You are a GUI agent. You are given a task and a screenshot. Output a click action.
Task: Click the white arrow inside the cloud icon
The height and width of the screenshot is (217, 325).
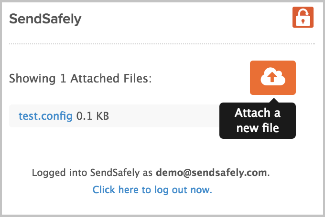click(x=272, y=77)
